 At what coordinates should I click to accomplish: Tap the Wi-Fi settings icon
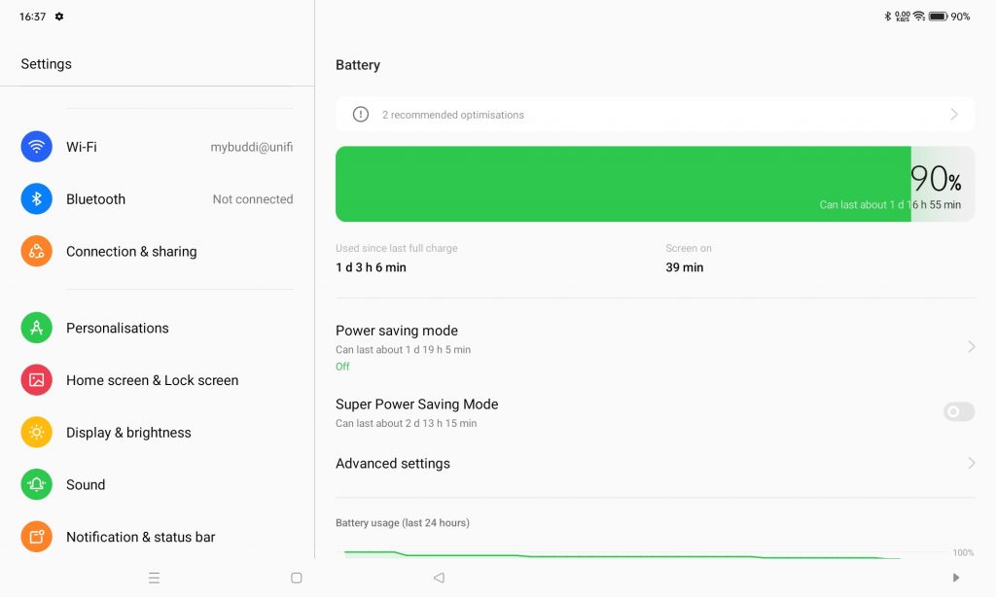pyautogui.click(x=36, y=147)
